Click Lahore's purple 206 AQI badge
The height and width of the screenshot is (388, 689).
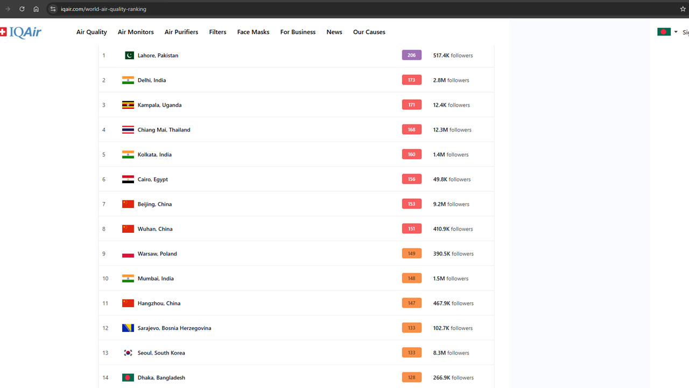coord(411,56)
